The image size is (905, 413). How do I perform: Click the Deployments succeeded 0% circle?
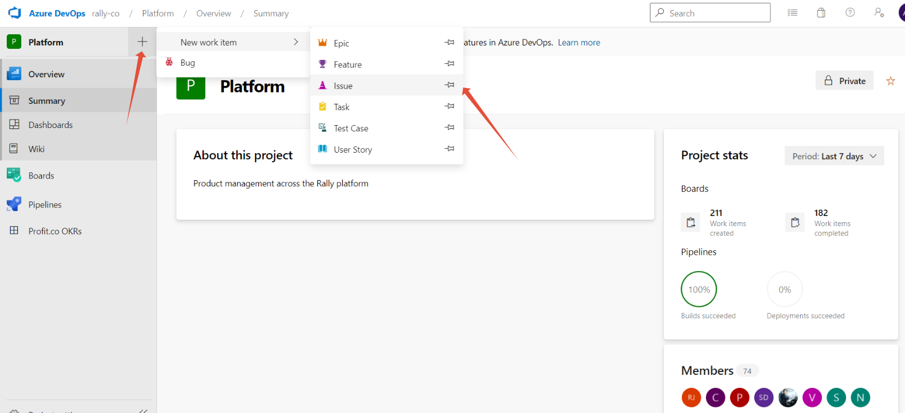pyautogui.click(x=784, y=289)
